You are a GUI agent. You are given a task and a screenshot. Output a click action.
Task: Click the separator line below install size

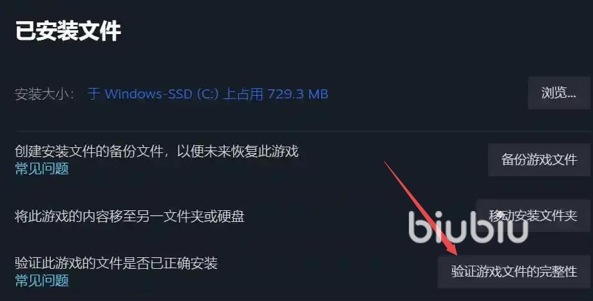pyautogui.click(x=303, y=131)
